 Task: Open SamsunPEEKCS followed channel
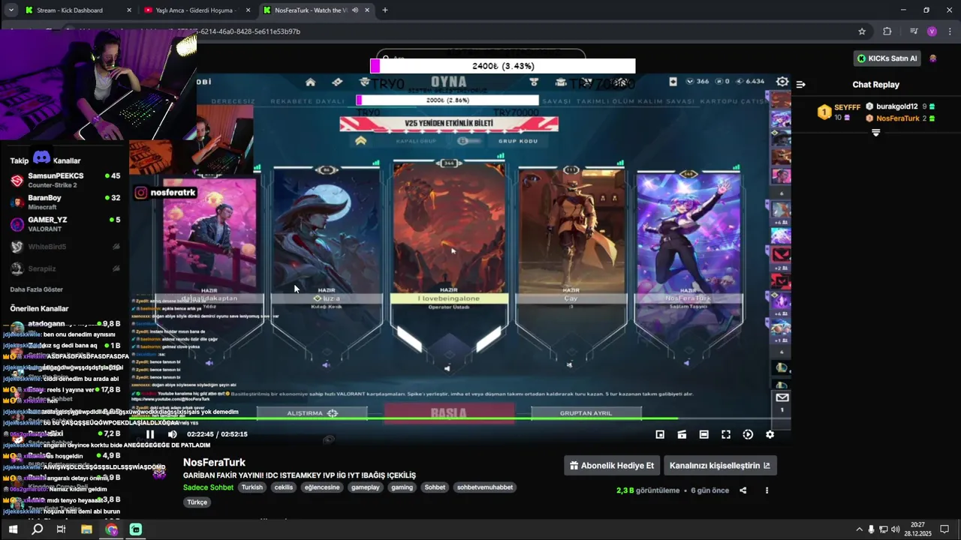65,180
